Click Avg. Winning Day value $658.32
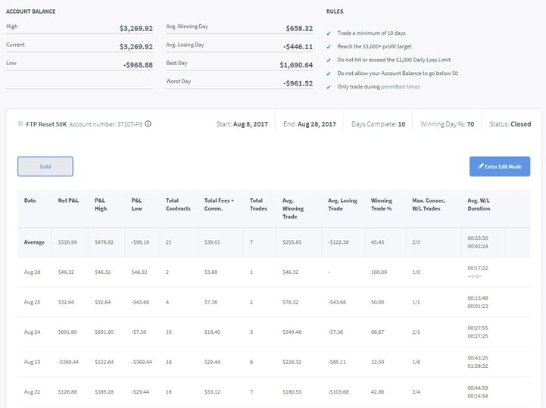This screenshot has height=408, width=546. pos(299,29)
